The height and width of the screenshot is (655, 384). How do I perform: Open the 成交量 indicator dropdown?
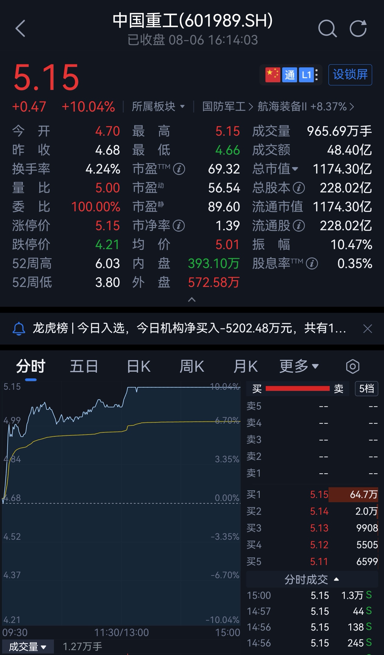click(27, 647)
